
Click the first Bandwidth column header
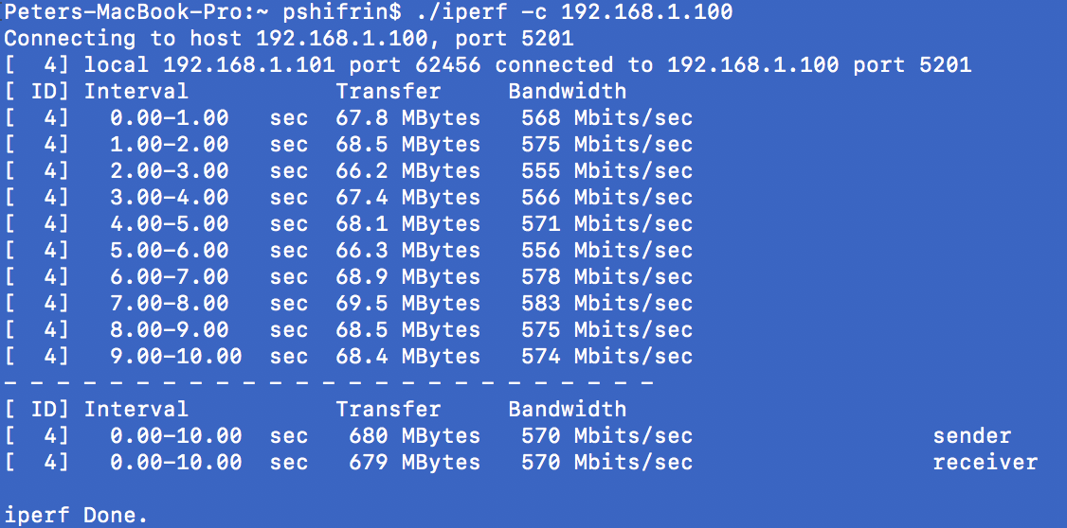568,91
